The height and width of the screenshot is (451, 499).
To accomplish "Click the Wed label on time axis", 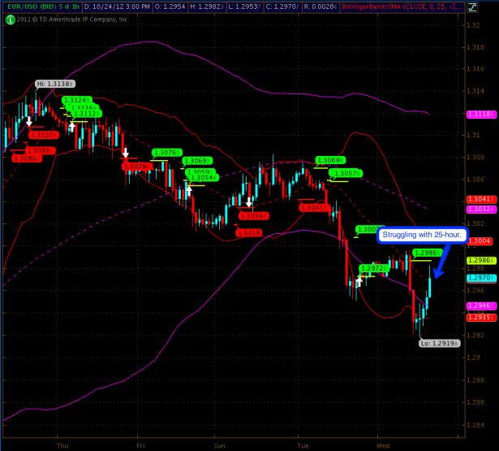I will [x=384, y=445].
